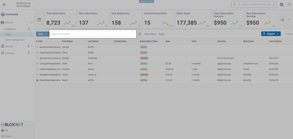The width and height of the screenshot is (293, 139).
Task: Sort by the Term Expires column header
Action: click(275, 41)
